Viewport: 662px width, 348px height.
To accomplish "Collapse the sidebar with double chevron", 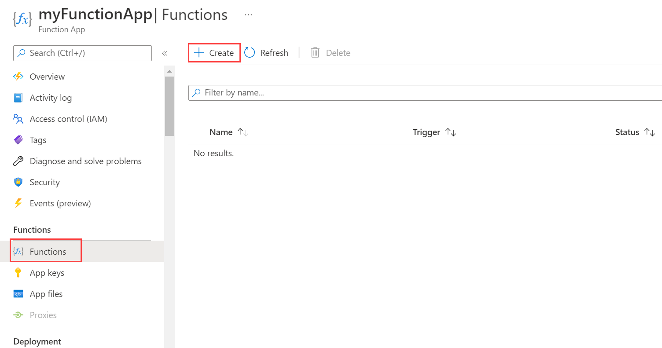I will [x=165, y=53].
